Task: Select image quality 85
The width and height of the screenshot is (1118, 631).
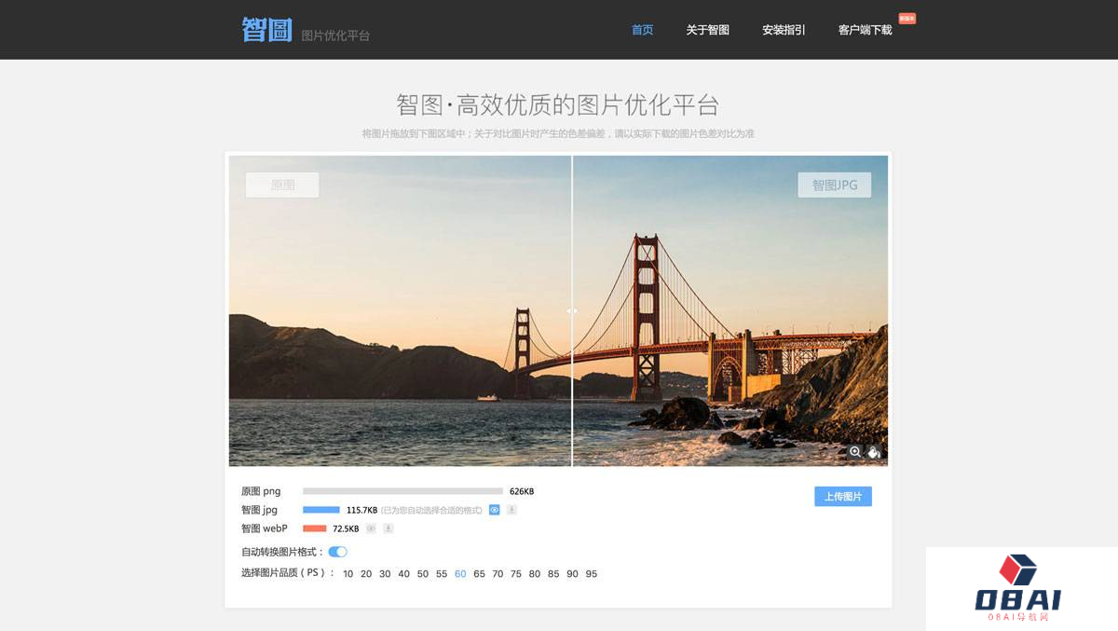Action: [x=553, y=574]
